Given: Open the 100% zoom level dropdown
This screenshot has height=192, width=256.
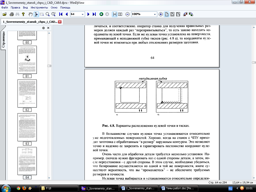Looking at the screenshot, I should [x=155, y=14].
